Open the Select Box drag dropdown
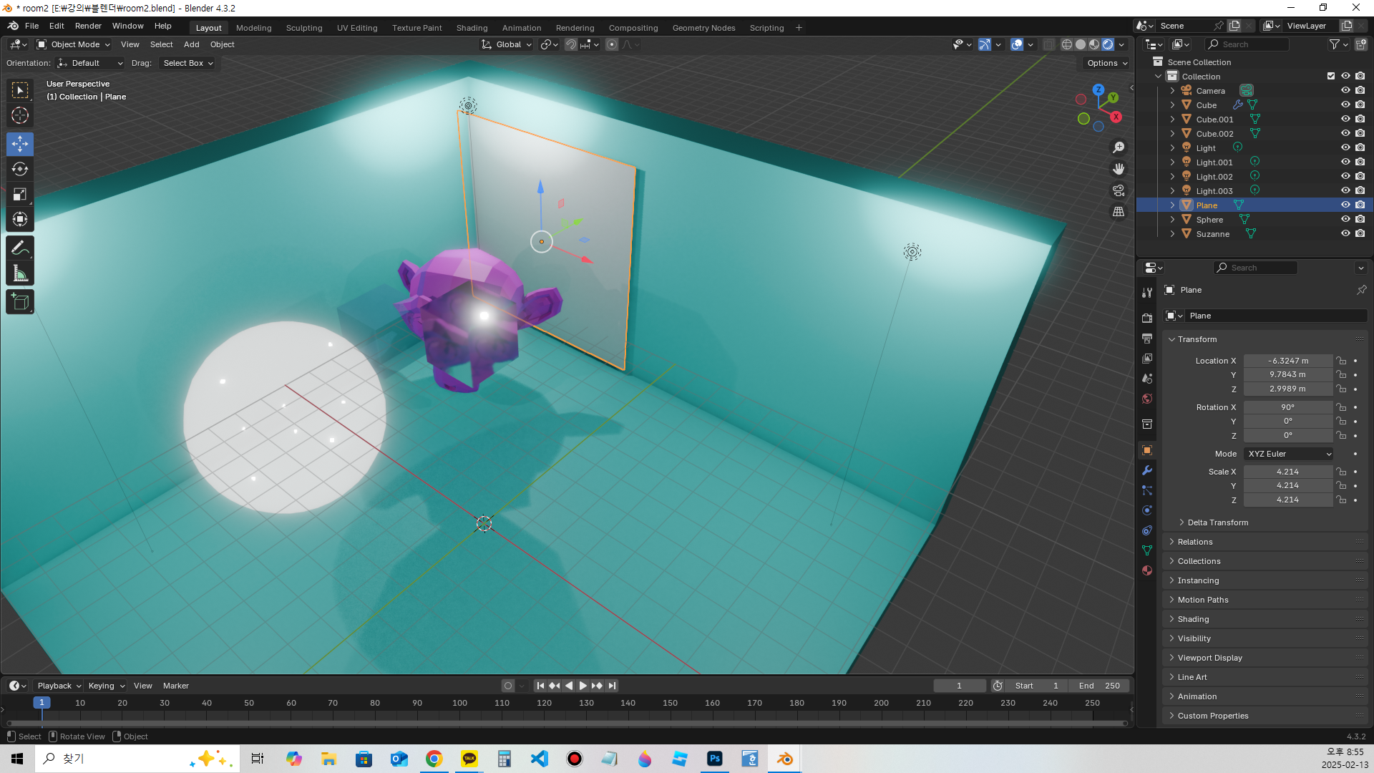Screen dimensions: 1374x773 click(187, 63)
